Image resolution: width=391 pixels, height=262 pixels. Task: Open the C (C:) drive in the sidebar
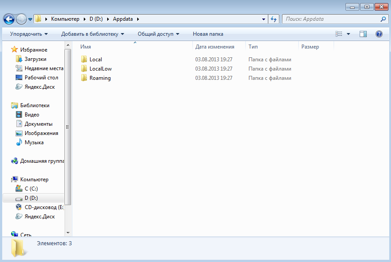tap(31, 189)
